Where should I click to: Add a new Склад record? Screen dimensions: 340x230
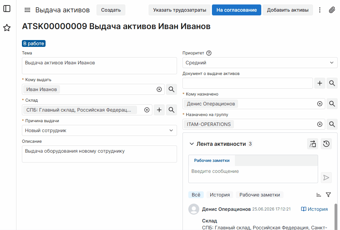[159, 110]
